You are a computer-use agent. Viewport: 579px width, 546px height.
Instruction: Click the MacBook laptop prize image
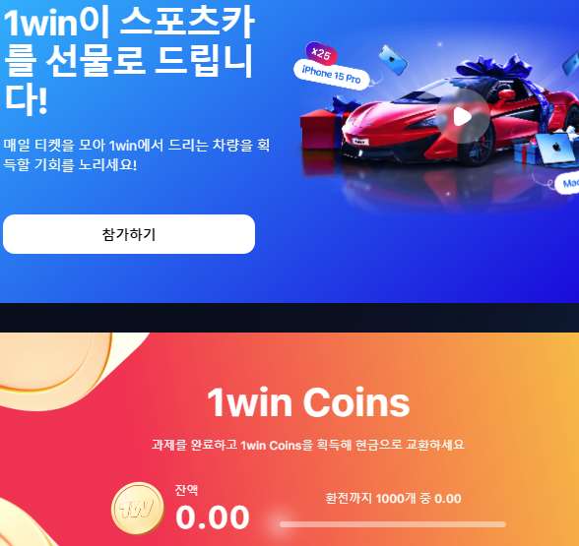[556, 150]
